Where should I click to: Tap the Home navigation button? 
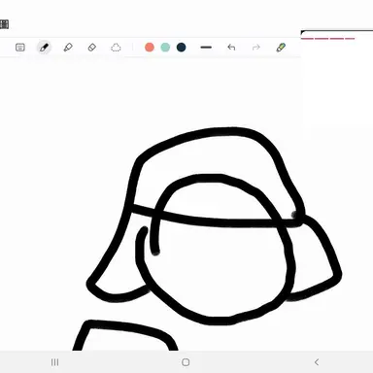186,362
